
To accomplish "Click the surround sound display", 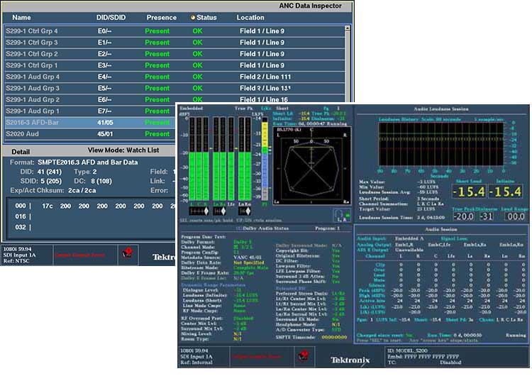I will pyautogui.click(x=312, y=166).
